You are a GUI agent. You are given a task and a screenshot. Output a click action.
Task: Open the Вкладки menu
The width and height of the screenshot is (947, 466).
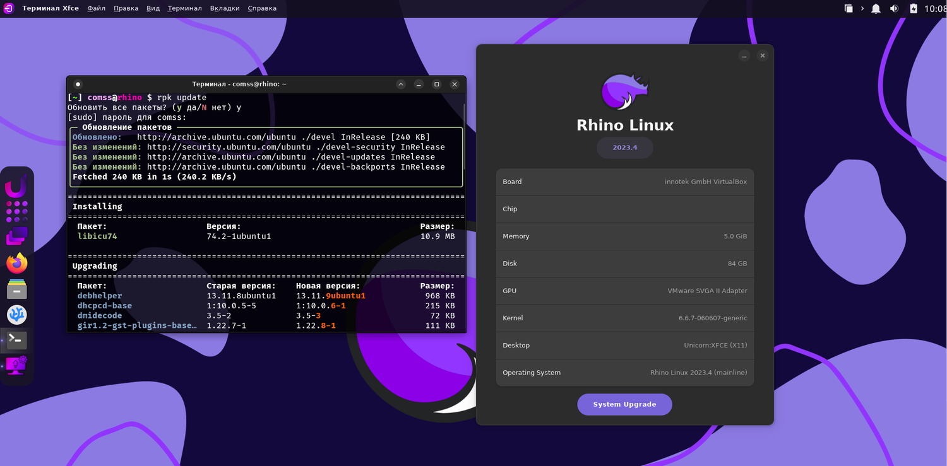tap(225, 8)
